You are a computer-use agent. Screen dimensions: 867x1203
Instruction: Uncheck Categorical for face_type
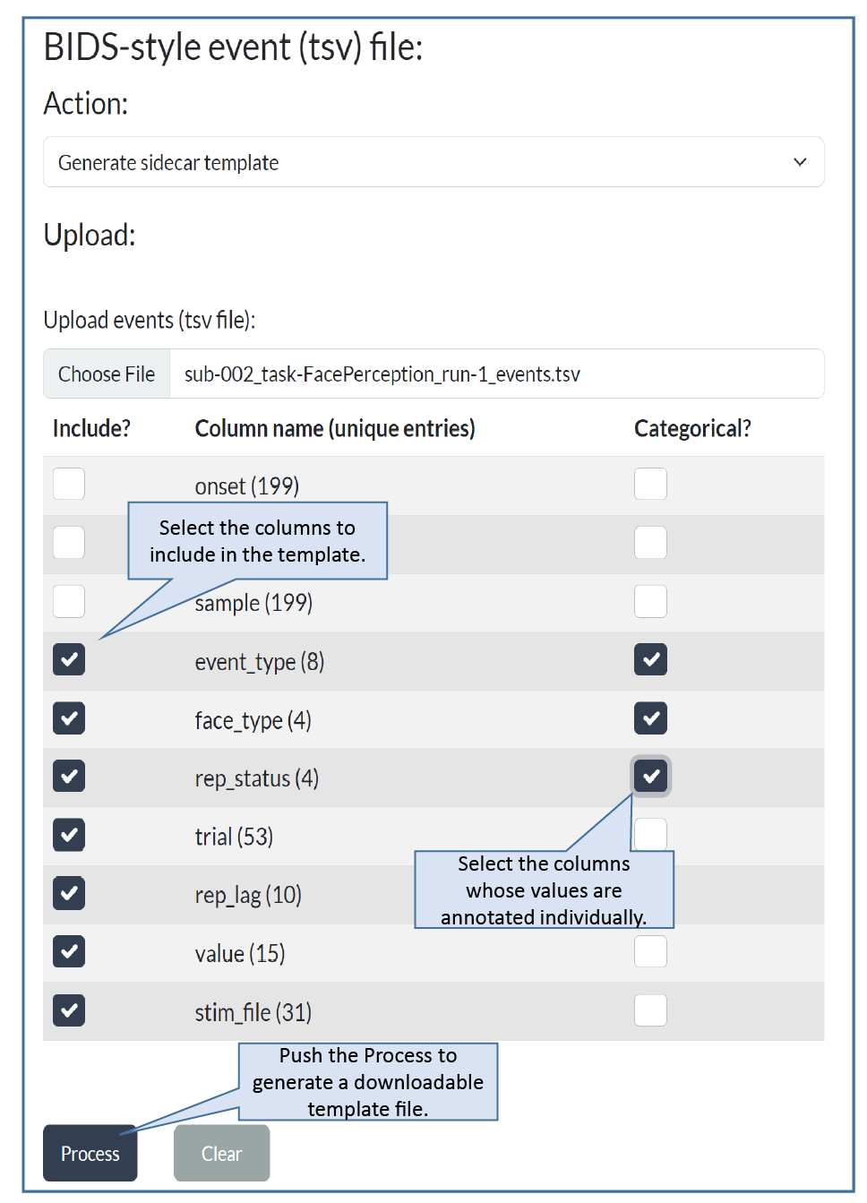coord(650,718)
